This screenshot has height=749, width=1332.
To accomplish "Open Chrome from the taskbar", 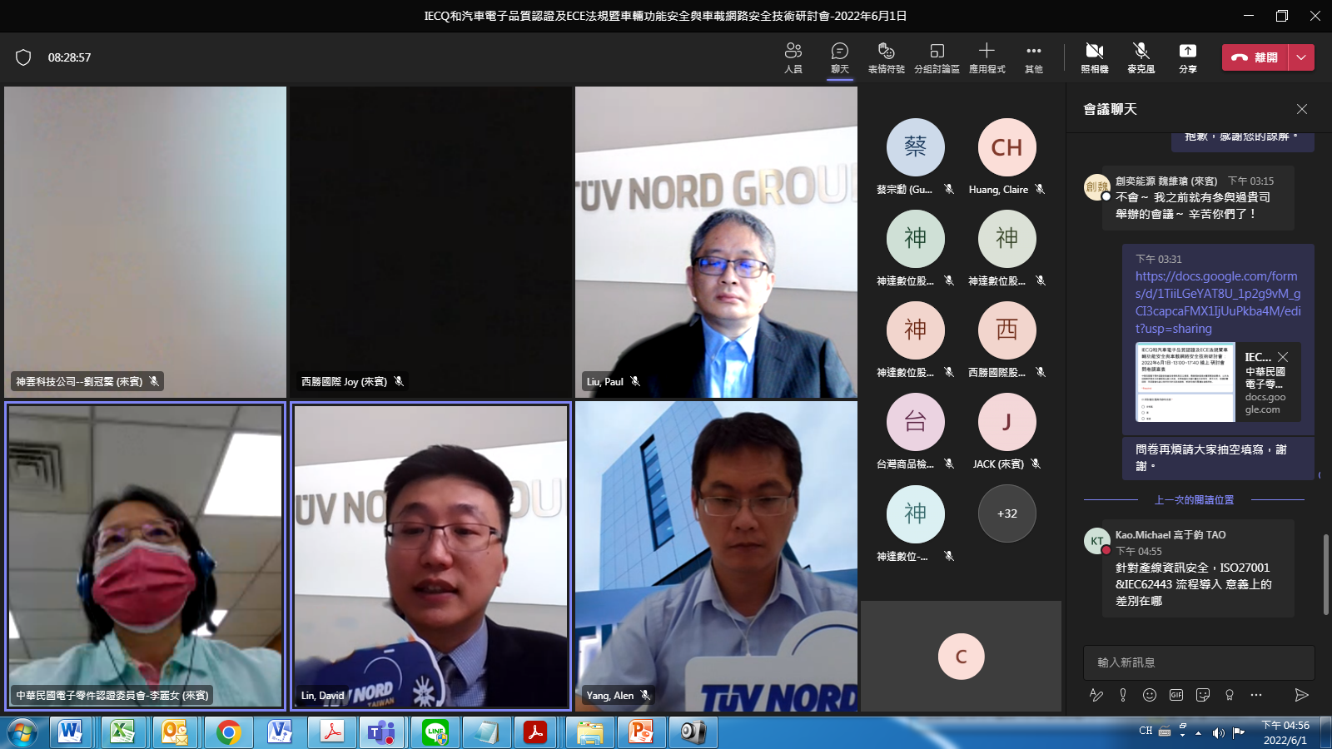I will (x=228, y=732).
